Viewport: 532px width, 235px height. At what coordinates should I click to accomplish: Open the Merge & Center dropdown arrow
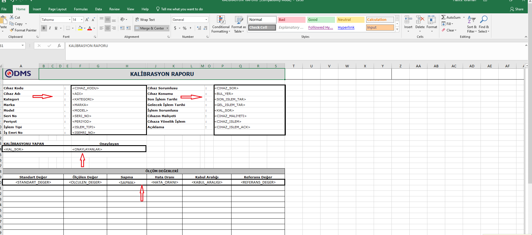coord(168,28)
